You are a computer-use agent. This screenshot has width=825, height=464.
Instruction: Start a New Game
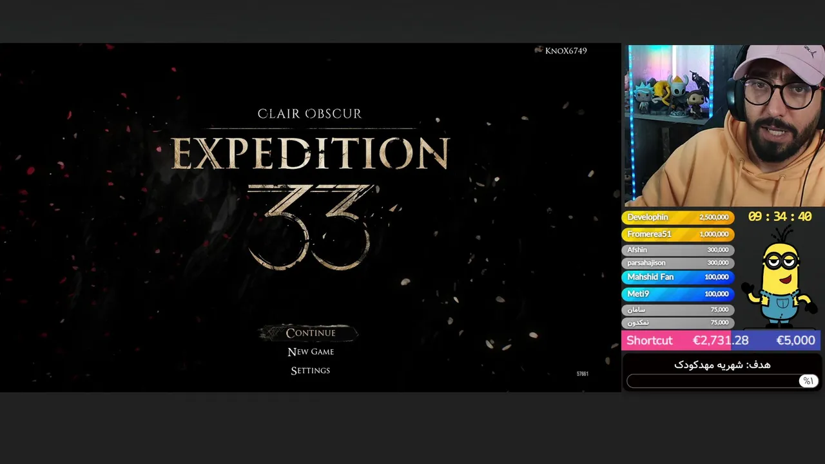311,352
